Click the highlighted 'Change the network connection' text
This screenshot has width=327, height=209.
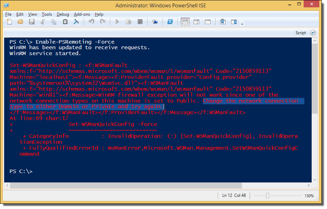point(250,101)
